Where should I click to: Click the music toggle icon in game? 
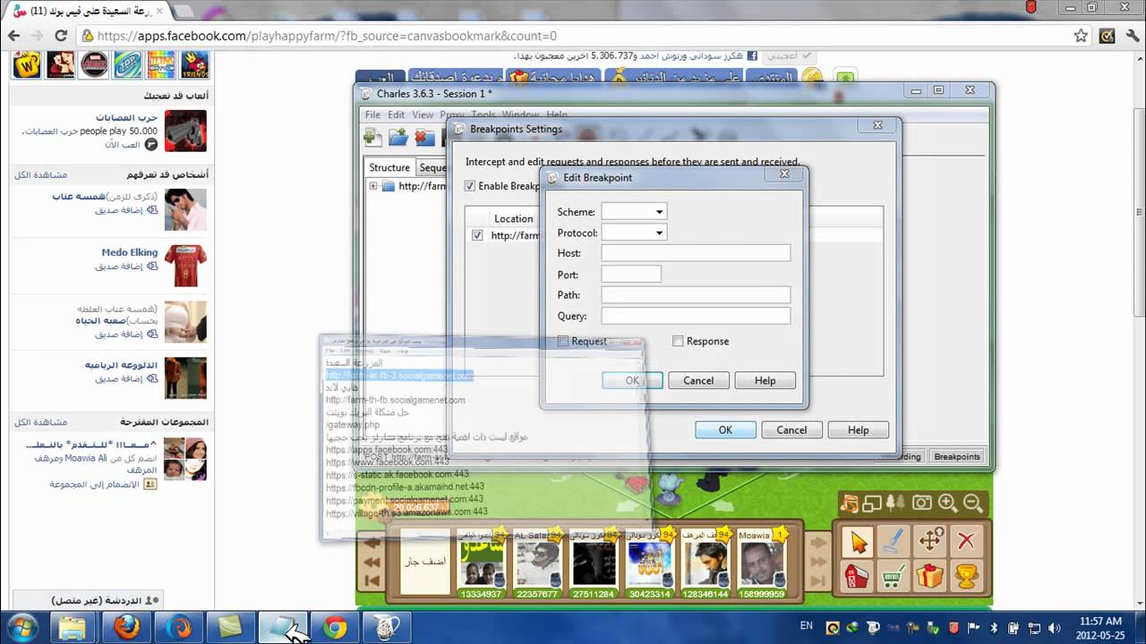[850, 504]
